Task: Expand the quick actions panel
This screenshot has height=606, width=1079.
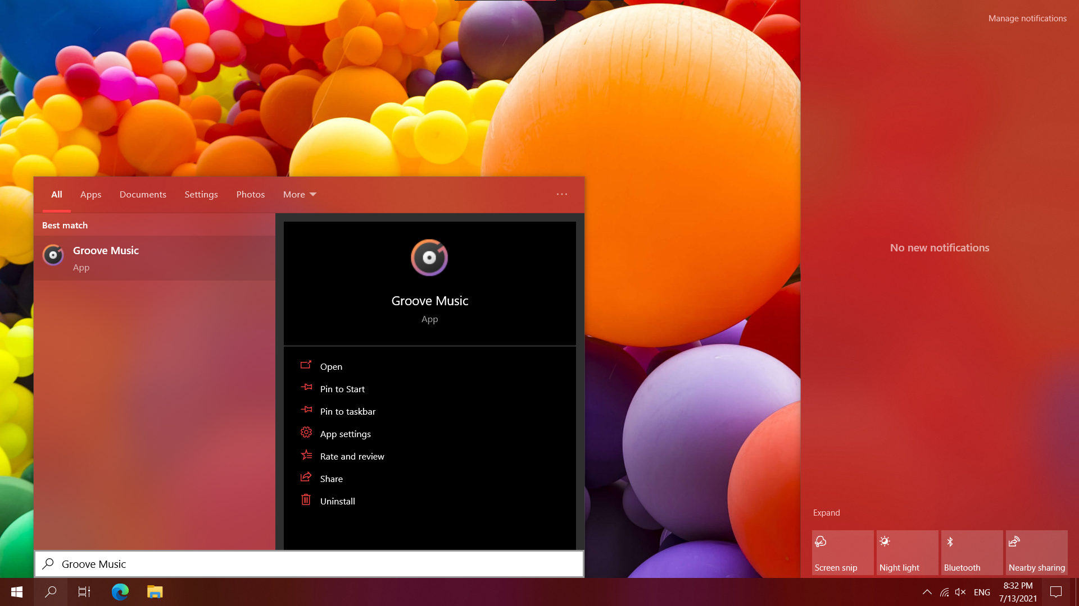Action: click(x=826, y=512)
